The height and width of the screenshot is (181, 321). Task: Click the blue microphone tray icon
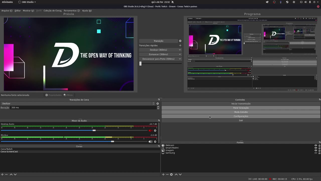[281, 2]
